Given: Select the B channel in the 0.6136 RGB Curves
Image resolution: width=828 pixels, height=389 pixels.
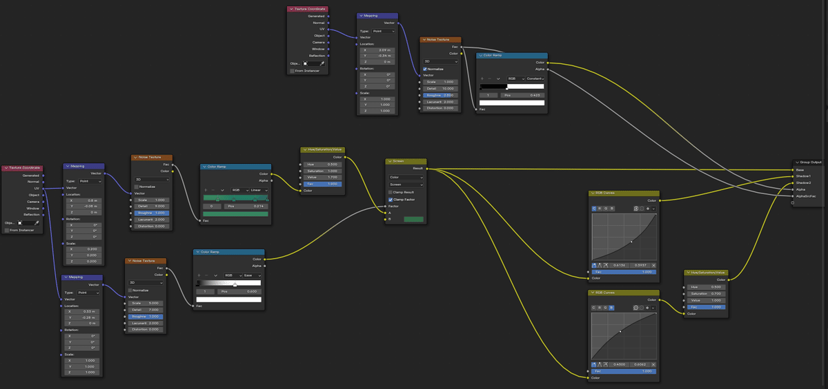Looking at the screenshot, I should pyautogui.click(x=611, y=209).
